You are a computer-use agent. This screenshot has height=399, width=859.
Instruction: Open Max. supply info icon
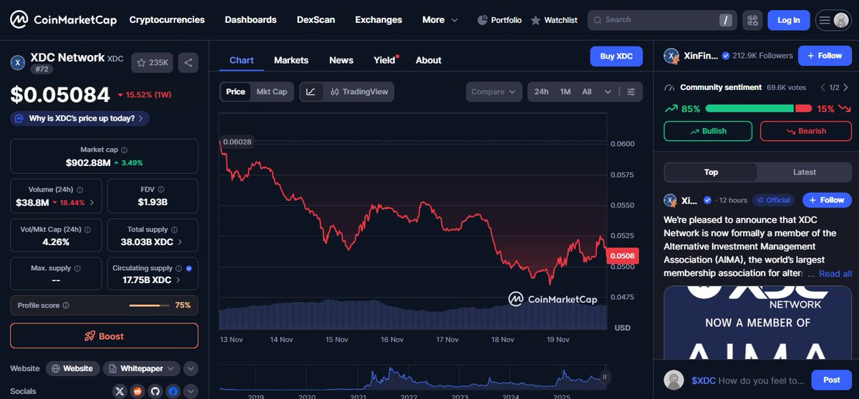[78, 268]
